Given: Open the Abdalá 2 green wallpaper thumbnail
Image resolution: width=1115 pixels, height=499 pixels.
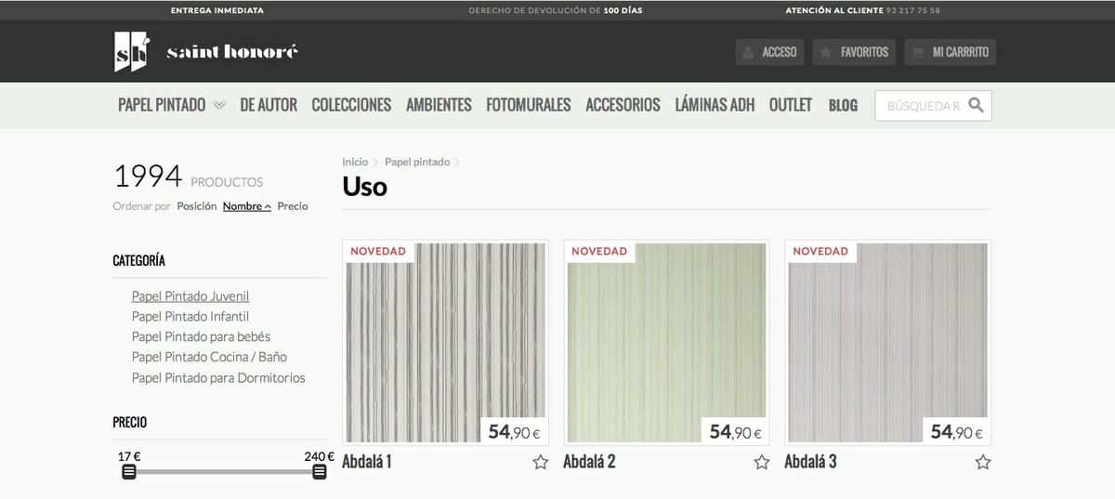Looking at the screenshot, I should (666, 343).
